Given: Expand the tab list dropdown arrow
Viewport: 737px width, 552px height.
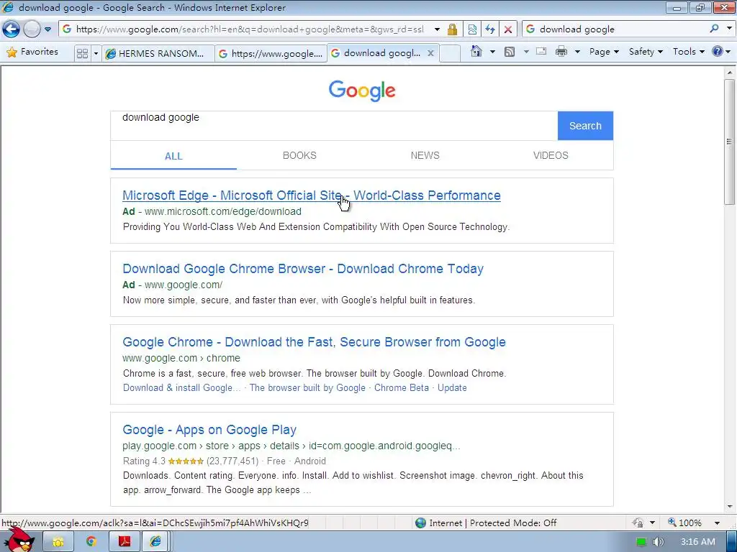Looking at the screenshot, I should click(96, 53).
